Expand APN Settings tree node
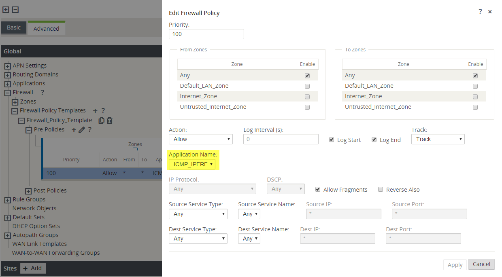The width and height of the screenshot is (502, 277). click(x=7, y=66)
